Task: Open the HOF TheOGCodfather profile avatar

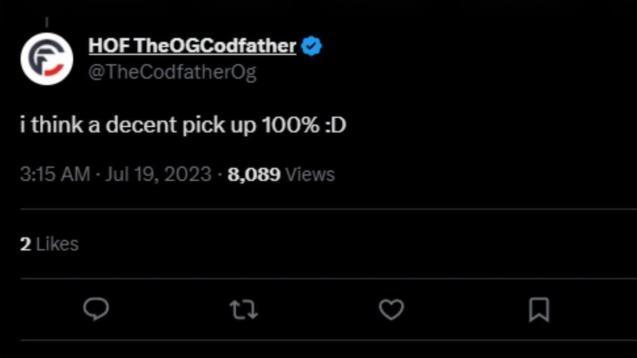Action: [47, 58]
